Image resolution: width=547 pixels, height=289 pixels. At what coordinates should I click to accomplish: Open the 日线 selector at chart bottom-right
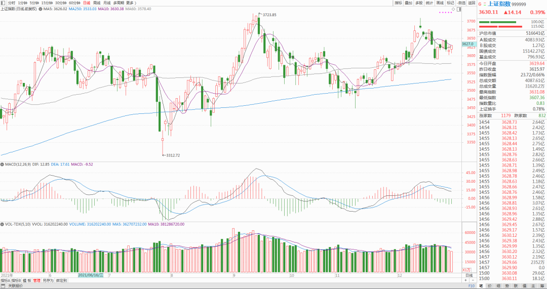[468, 275]
